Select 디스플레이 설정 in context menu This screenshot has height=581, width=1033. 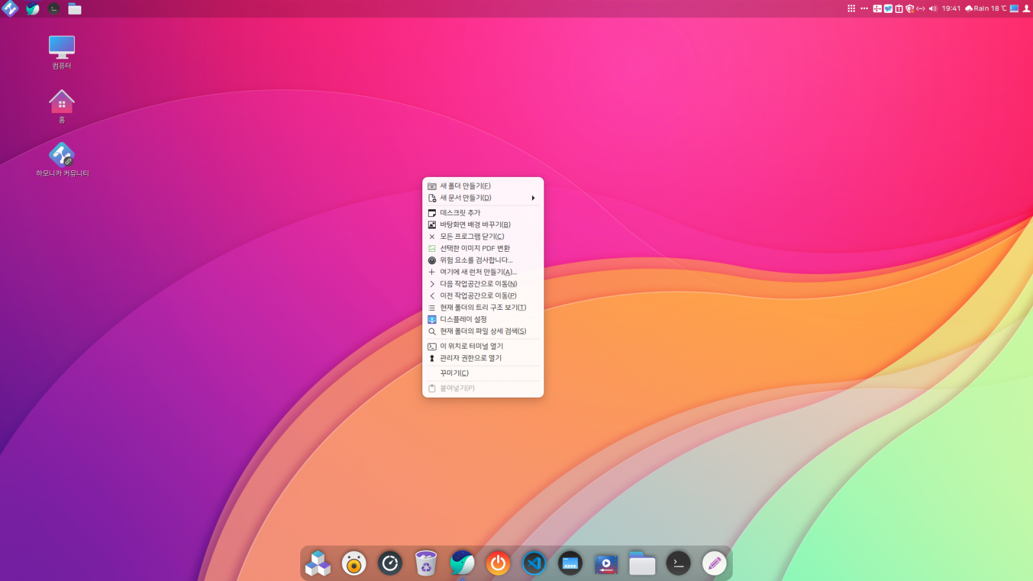click(x=463, y=320)
